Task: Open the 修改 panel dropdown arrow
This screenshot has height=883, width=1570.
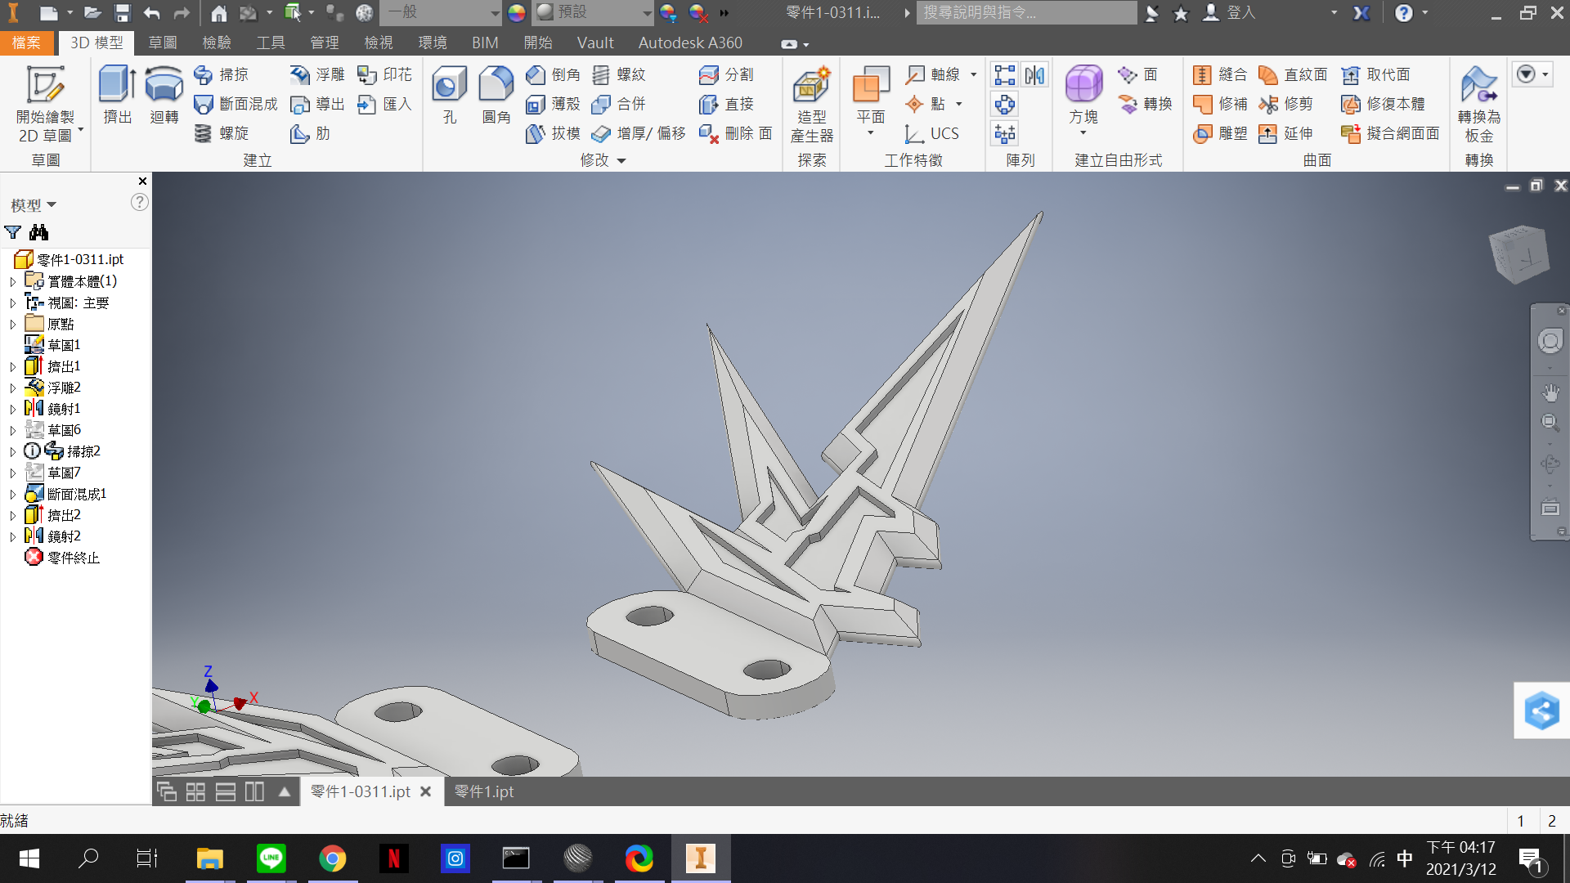Action: click(x=621, y=161)
